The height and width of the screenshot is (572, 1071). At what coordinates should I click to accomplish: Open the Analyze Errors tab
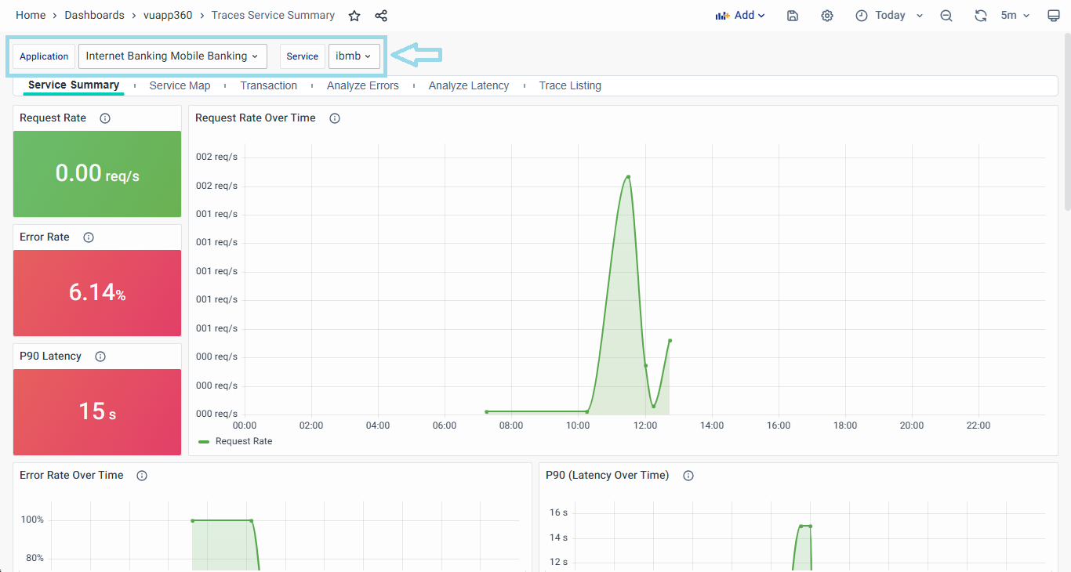[362, 85]
